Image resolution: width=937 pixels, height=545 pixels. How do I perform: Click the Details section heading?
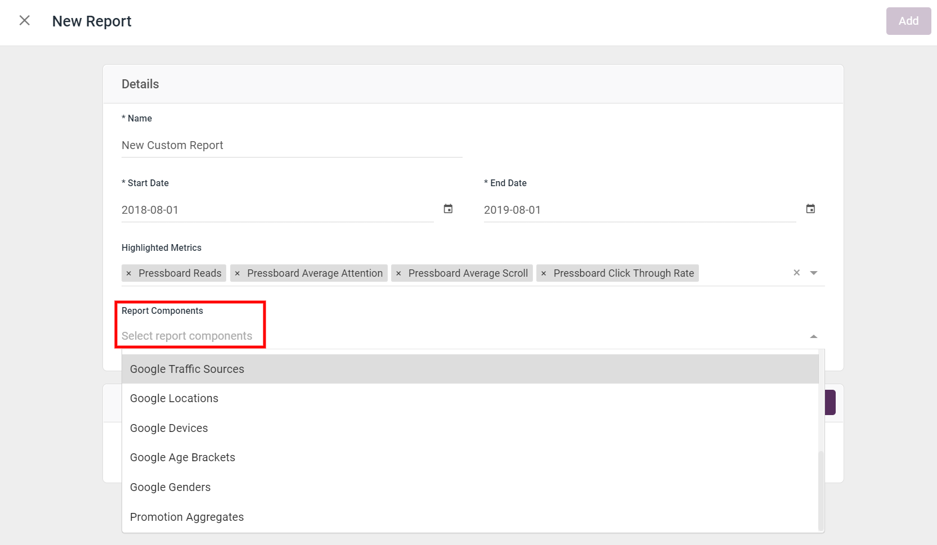coord(140,84)
